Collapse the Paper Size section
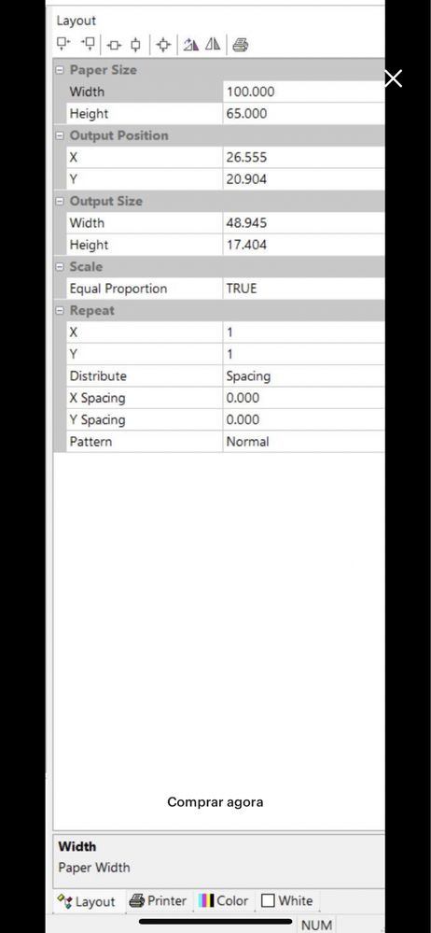Screen dimensions: 431x933 (60, 70)
